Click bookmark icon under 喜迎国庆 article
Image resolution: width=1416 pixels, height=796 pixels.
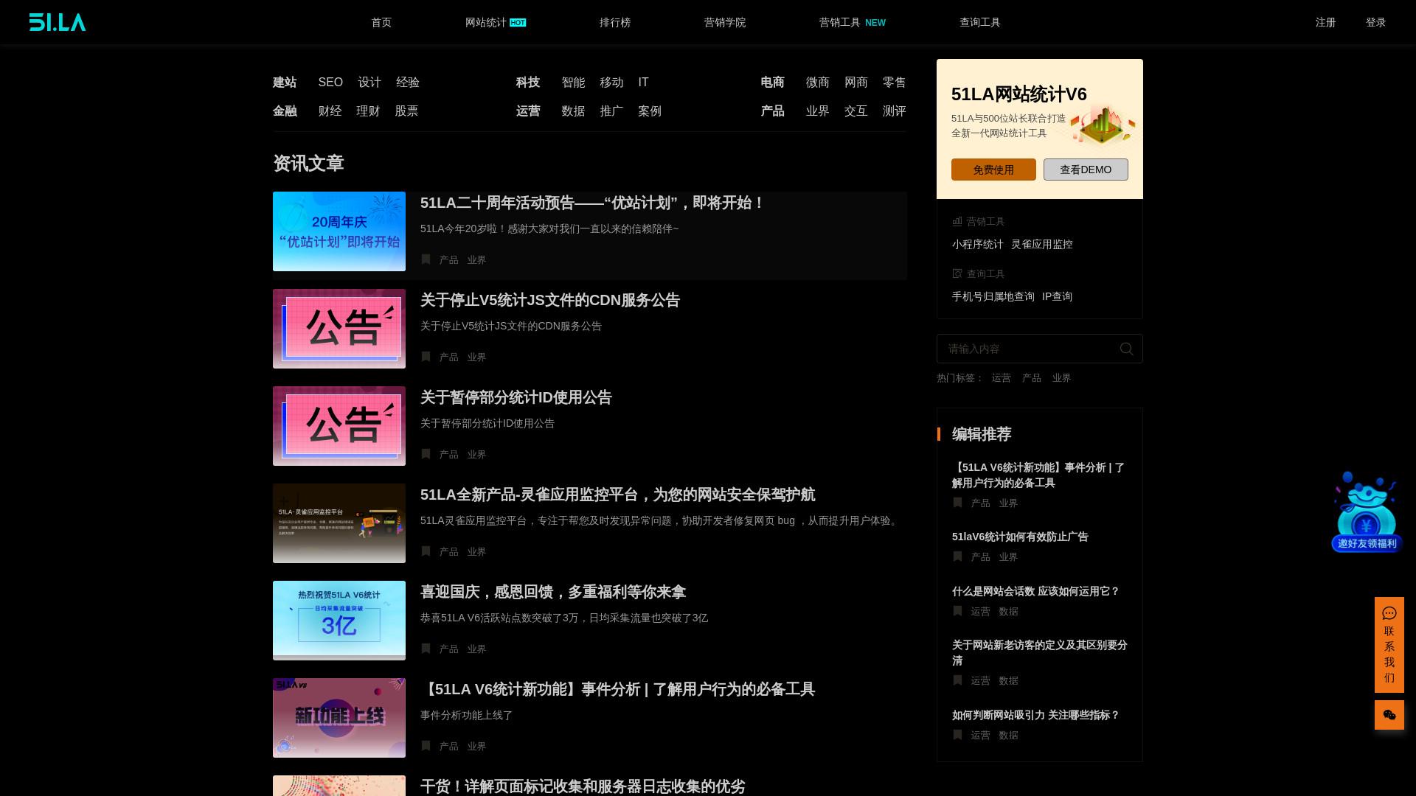click(426, 649)
